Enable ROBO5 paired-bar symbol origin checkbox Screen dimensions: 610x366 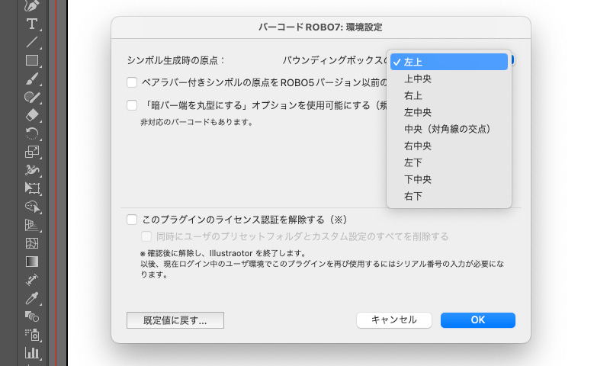pyautogui.click(x=132, y=82)
